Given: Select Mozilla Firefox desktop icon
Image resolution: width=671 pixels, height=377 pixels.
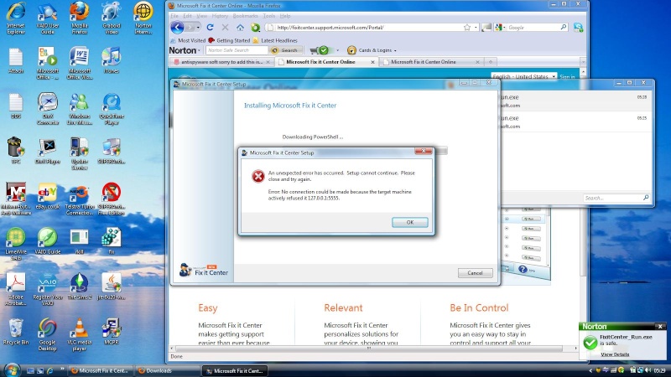Looking at the screenshot, I should pyautogui.click(x=79, y=18).
